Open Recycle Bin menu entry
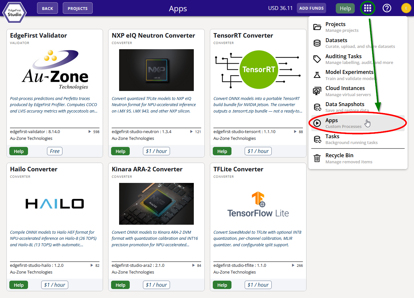The image size is (414, 298). tap(358, 158)
